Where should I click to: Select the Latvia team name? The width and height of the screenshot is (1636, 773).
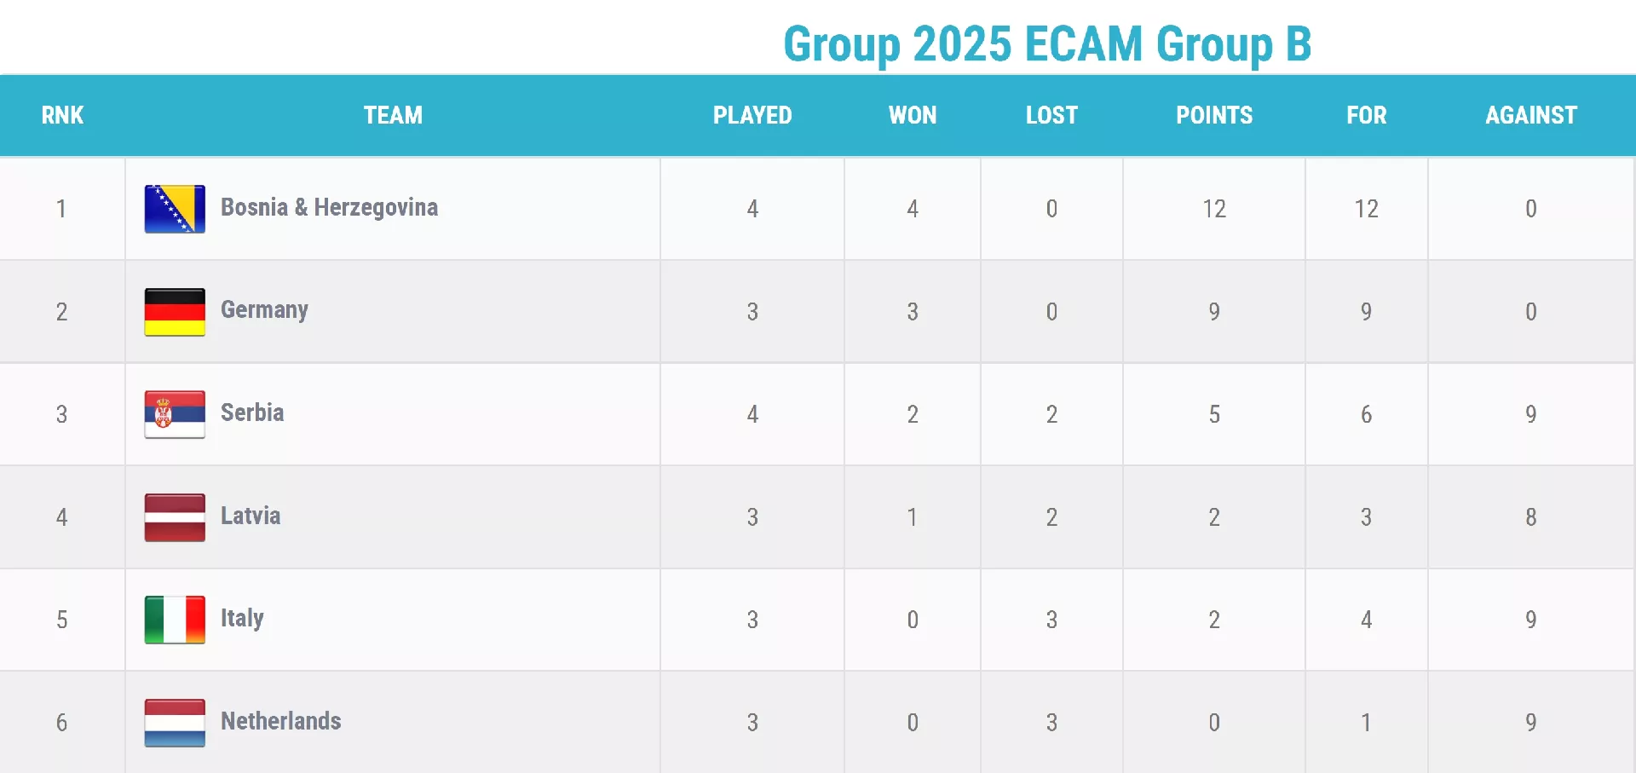251,516
